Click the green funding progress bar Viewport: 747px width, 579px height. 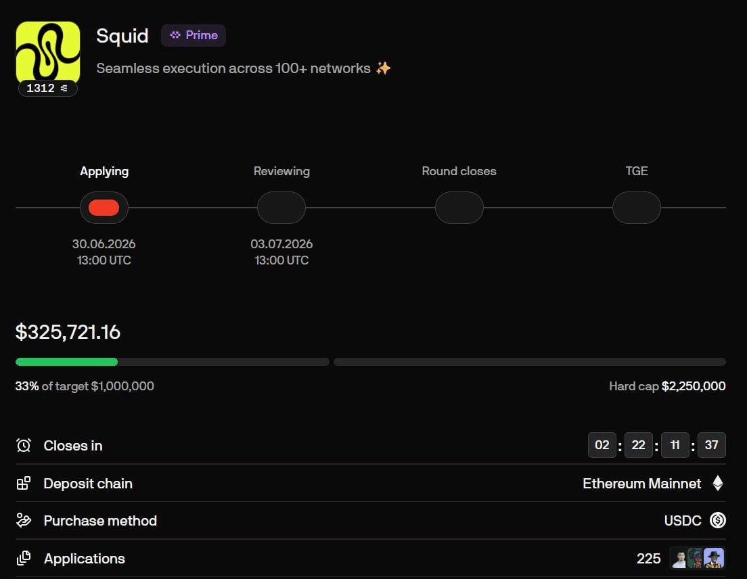67,362
